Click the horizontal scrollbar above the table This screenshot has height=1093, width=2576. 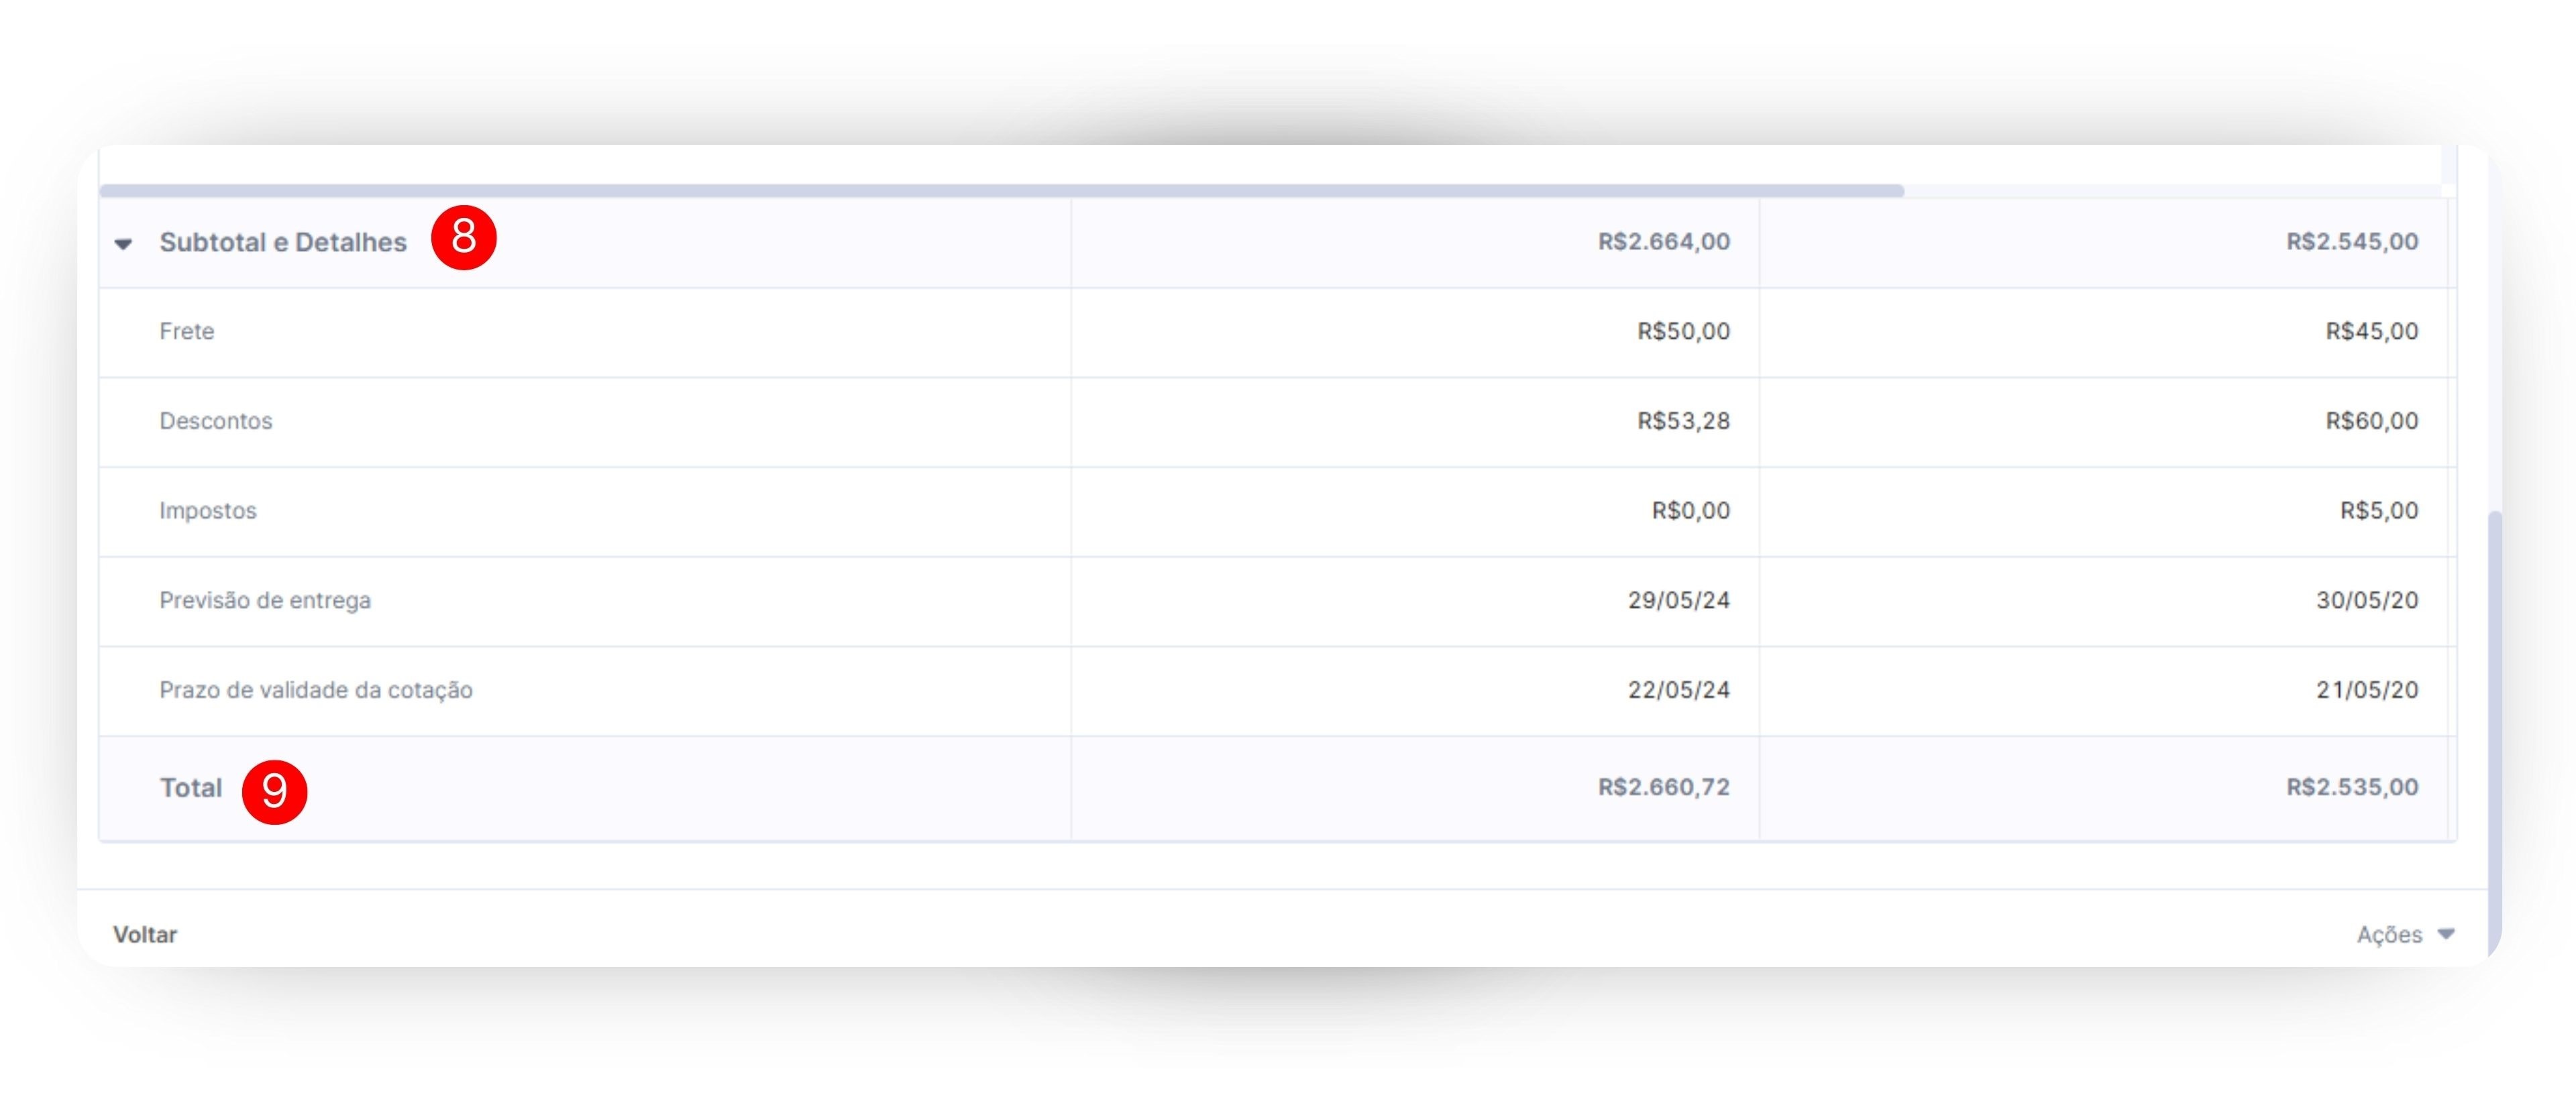point(1000,190)
